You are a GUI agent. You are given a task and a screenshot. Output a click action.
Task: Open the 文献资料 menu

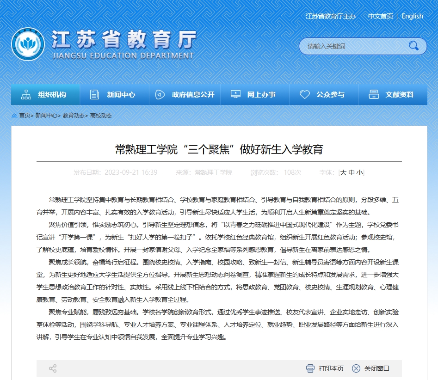(x=393, y=95)
